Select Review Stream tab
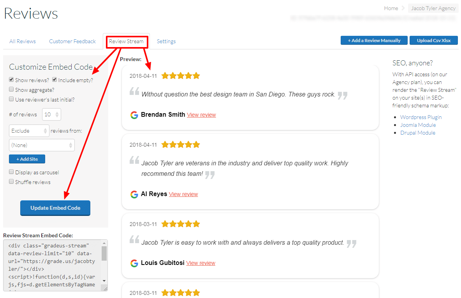 pos(127,42)
